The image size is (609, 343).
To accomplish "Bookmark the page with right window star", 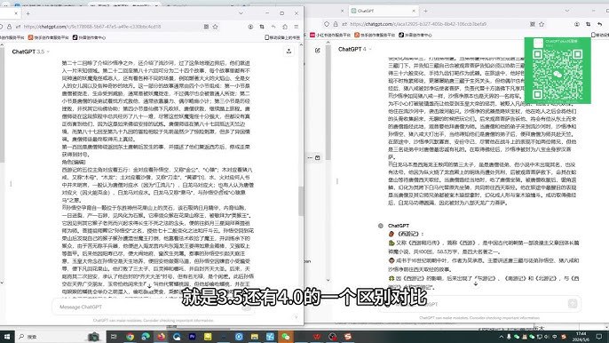I will pos(542,24).
